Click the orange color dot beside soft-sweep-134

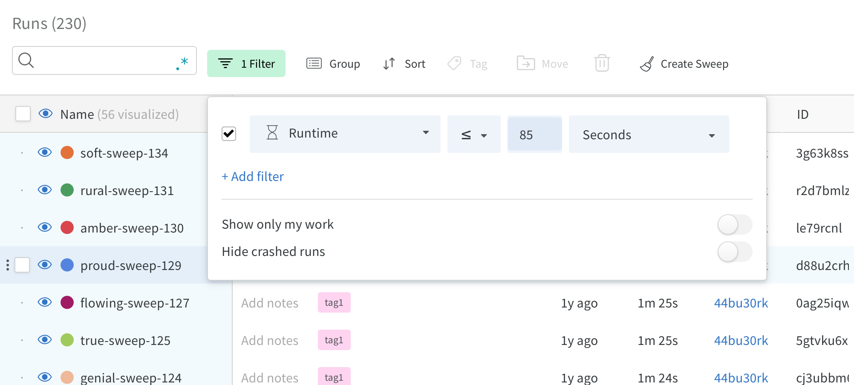click(67, 153)
